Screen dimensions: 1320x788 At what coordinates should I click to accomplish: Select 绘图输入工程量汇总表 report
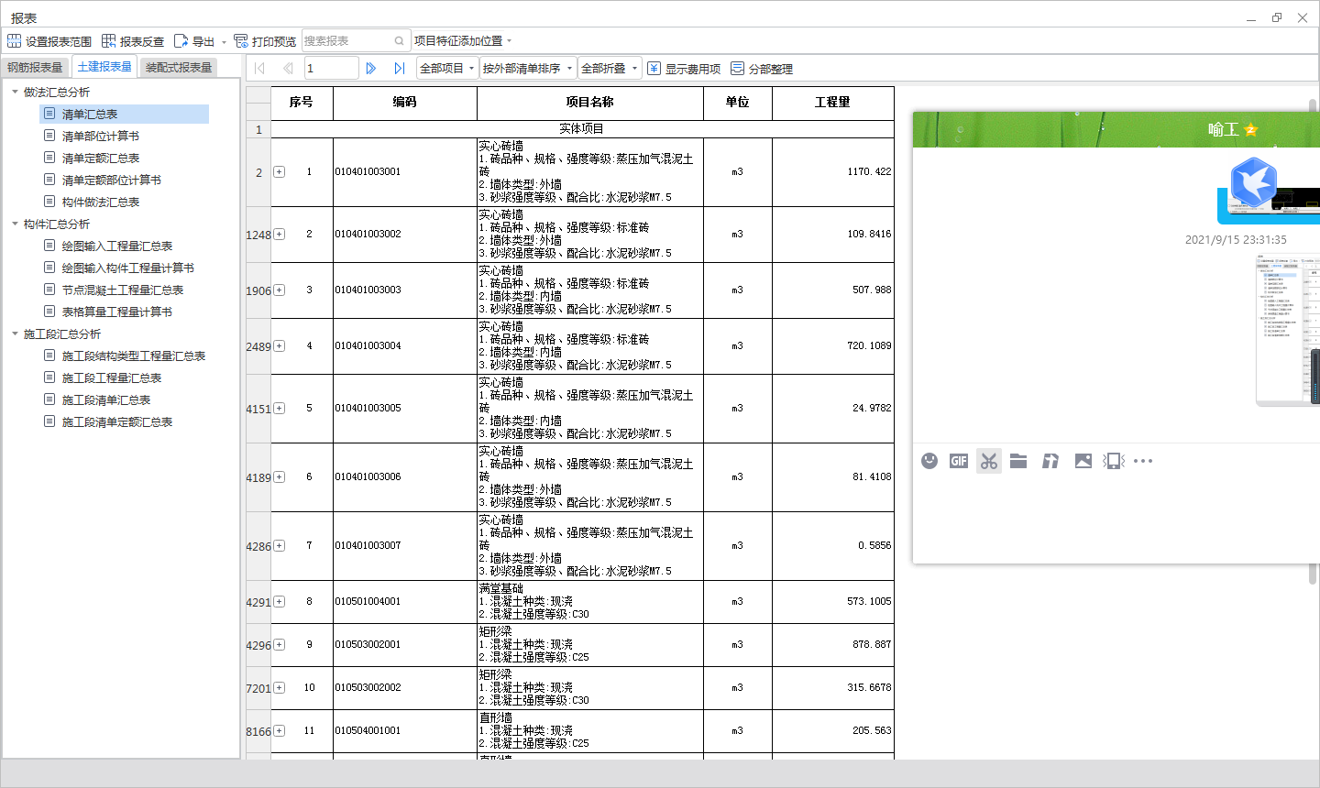point(116,246)
